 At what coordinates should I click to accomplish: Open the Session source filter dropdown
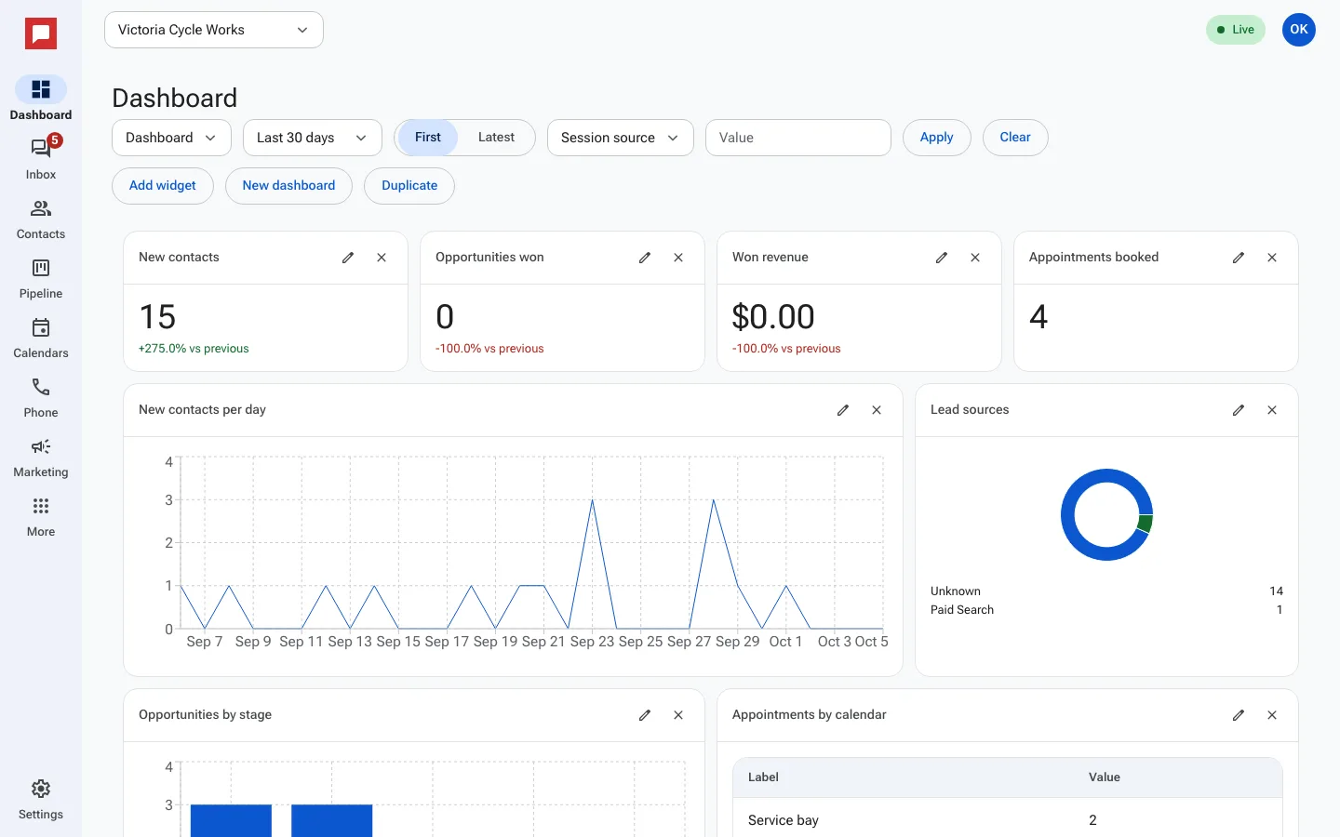621,138
